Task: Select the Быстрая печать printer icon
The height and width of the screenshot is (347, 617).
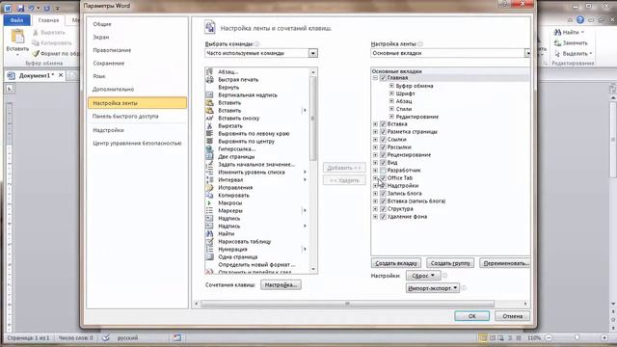Action: coord(209,79)
